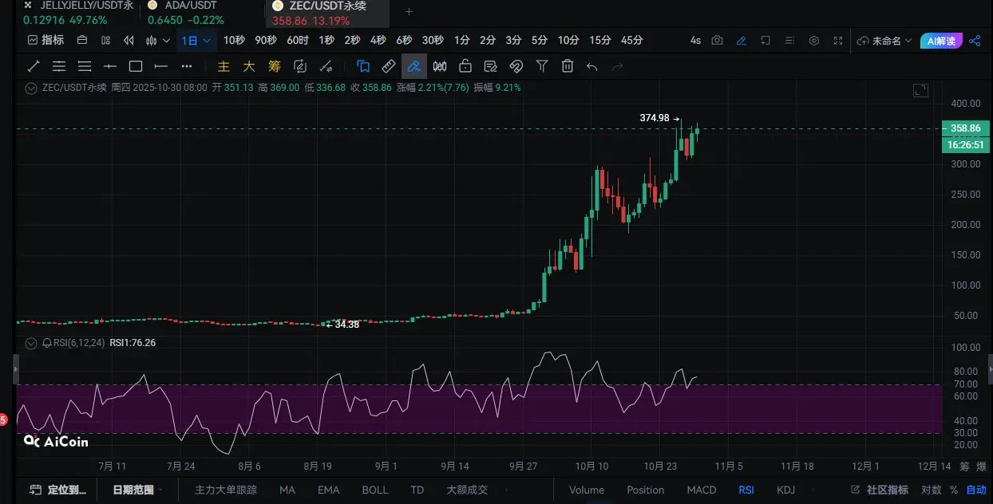
Task: Select the 60时 timeframe
Action: coord(298,40)
